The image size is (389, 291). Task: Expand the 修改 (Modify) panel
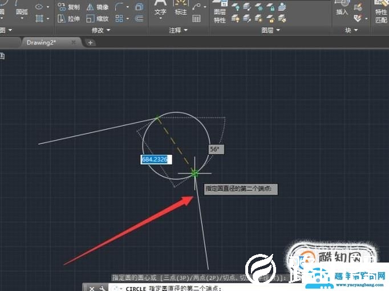point(102,30)
